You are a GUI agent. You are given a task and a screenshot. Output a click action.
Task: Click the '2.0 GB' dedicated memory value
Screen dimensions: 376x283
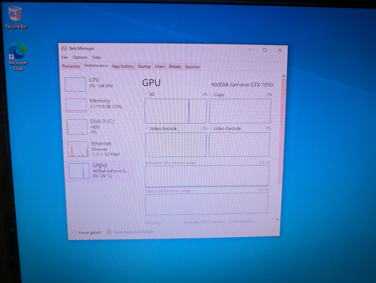(264, 162)
